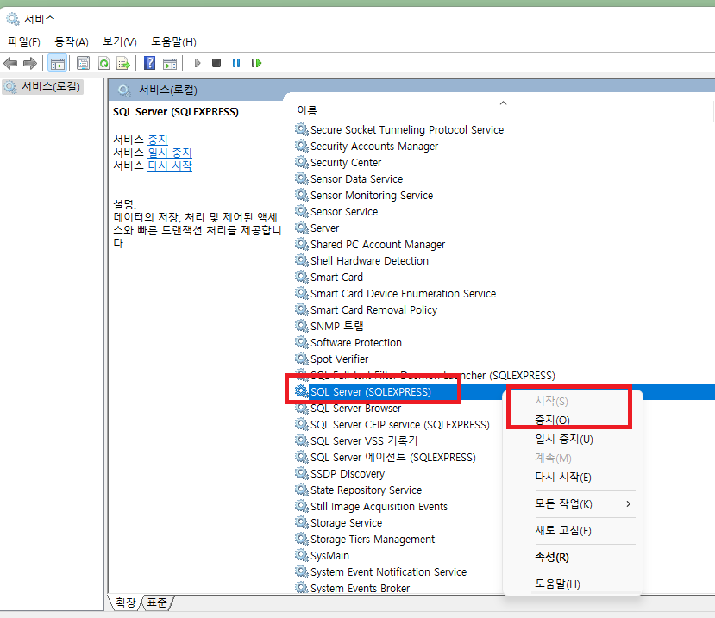Click the gear icon beside SSDP Discovery
Screen dimensions: 715x618
point(301,473)
